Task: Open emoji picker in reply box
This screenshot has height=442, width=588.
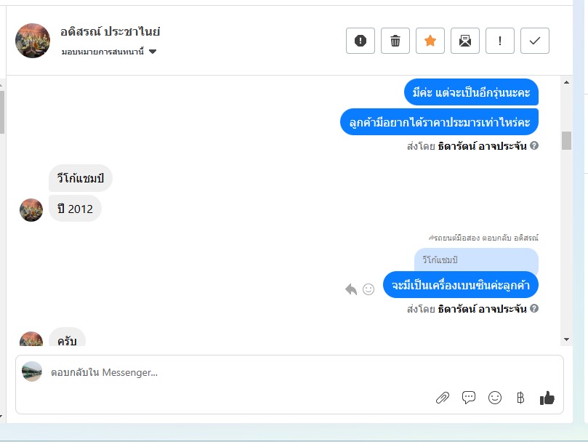Action: point(495,398)
